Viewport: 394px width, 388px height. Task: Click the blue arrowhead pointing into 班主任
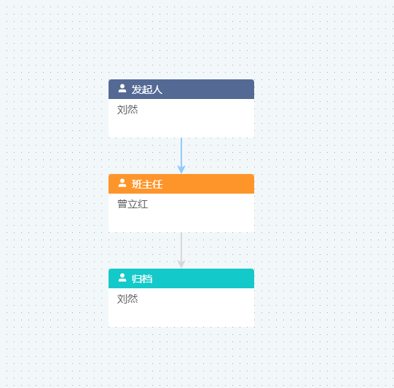tap(181, 170)
